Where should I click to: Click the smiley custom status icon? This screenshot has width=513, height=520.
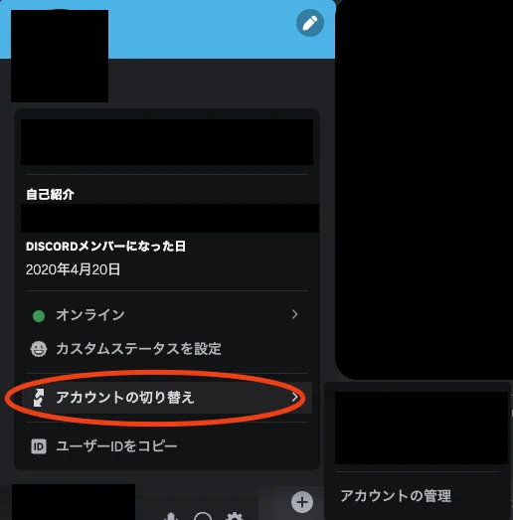coord(39,349)
